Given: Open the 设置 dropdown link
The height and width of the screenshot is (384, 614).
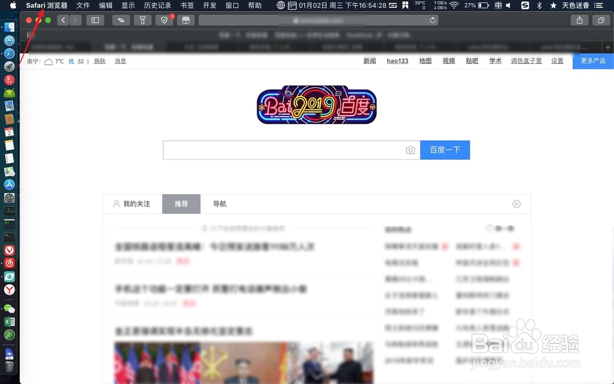Looking at the screenshot, I should (x=558, y=61).
